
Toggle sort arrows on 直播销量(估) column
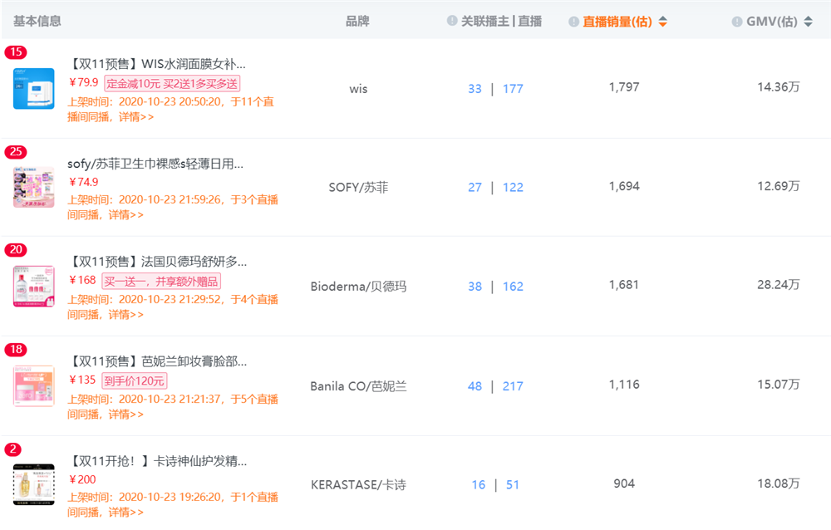coord(662,22)
